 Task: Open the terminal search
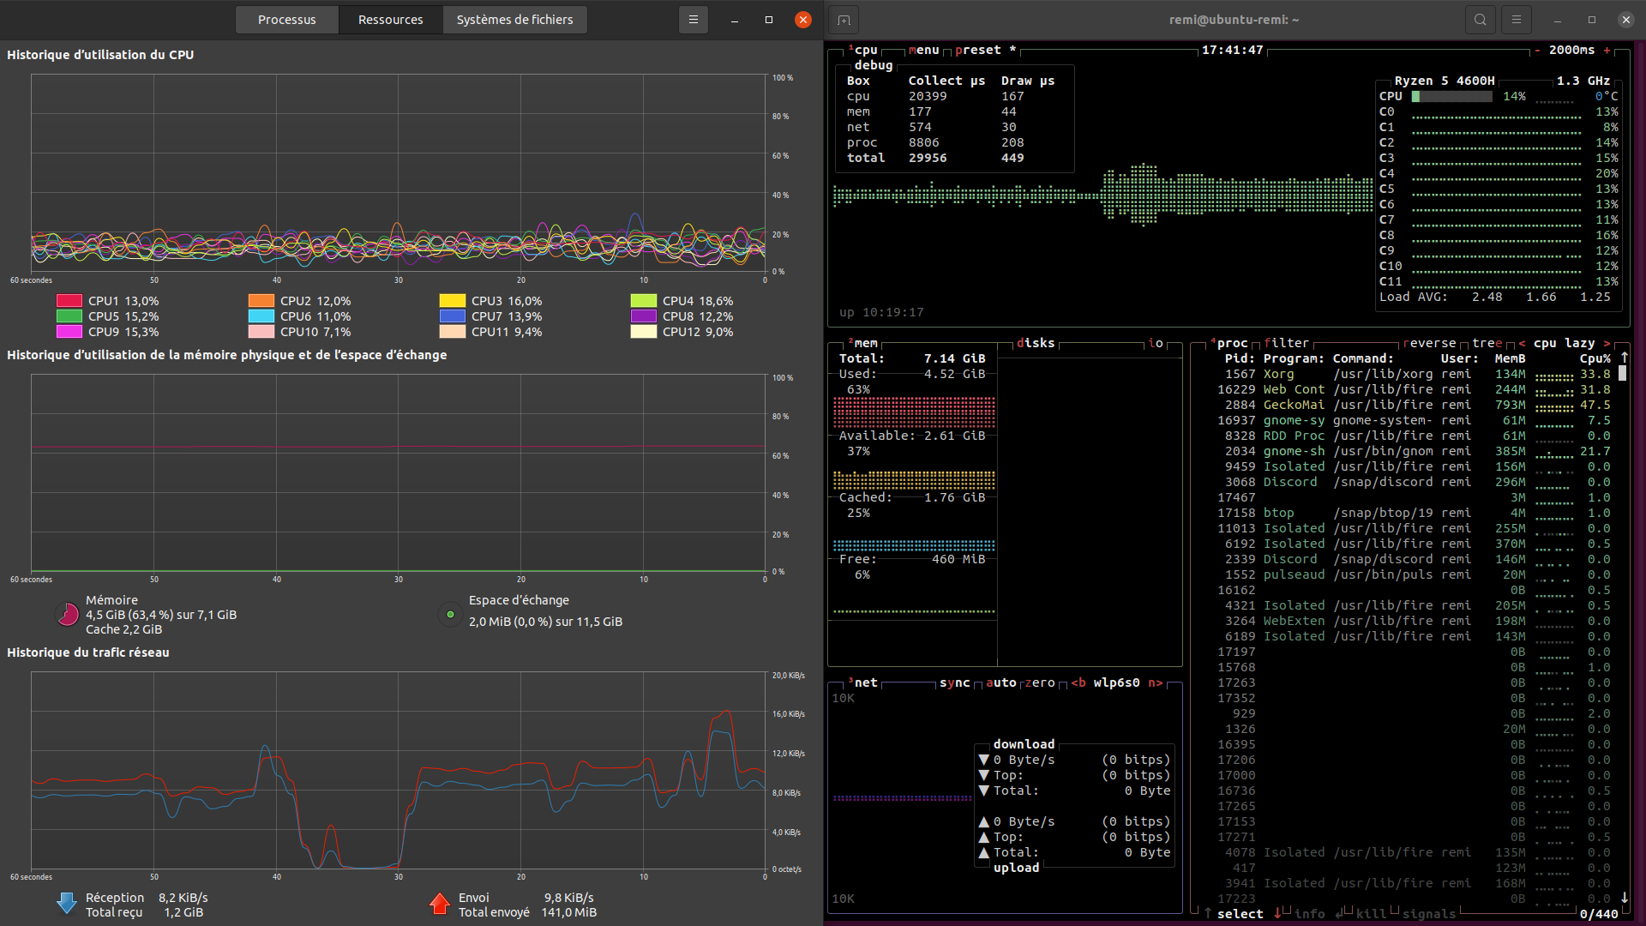(x=1480, y=19)
